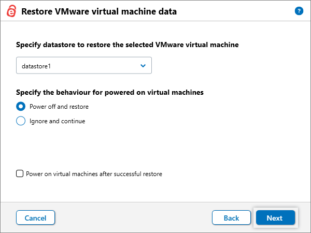Select the Power off and restore radio button
The image size is (311, 233).
point(21,107)
